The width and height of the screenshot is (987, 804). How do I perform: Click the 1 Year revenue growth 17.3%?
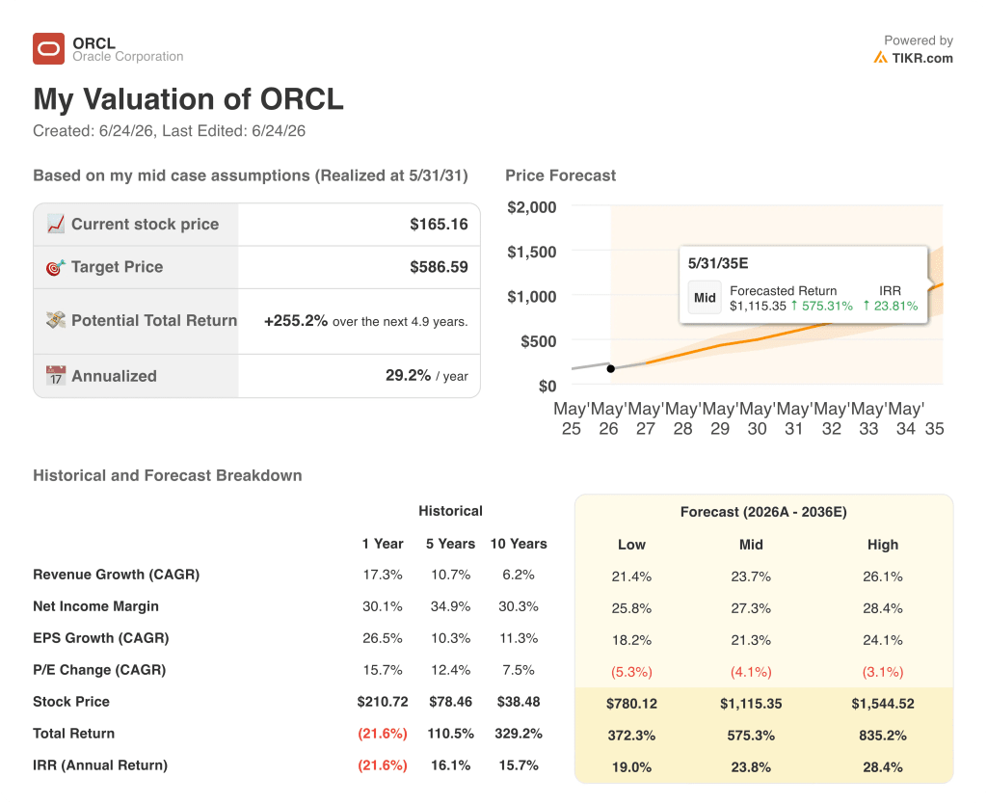coord(383,575)
